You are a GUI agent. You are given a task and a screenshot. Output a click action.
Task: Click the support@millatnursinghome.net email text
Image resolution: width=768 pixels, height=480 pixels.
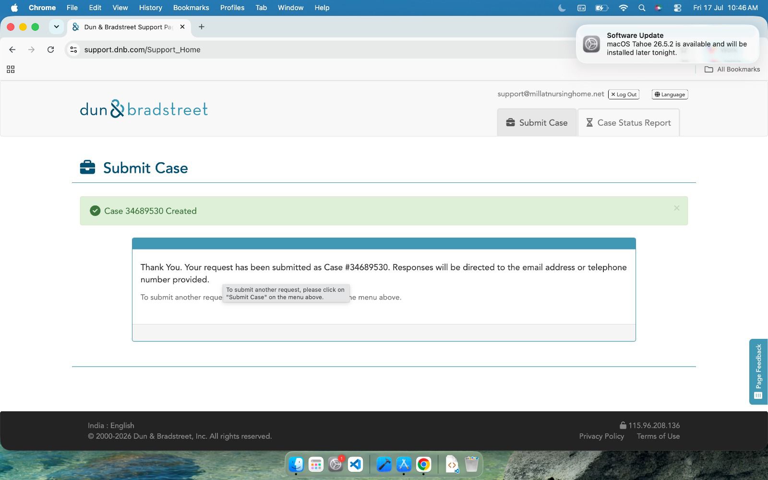pos(551,94)
